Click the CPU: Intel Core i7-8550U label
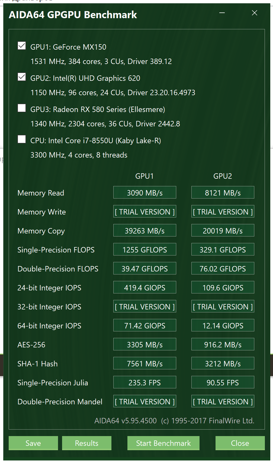273x464 pixels. [96, 140]
